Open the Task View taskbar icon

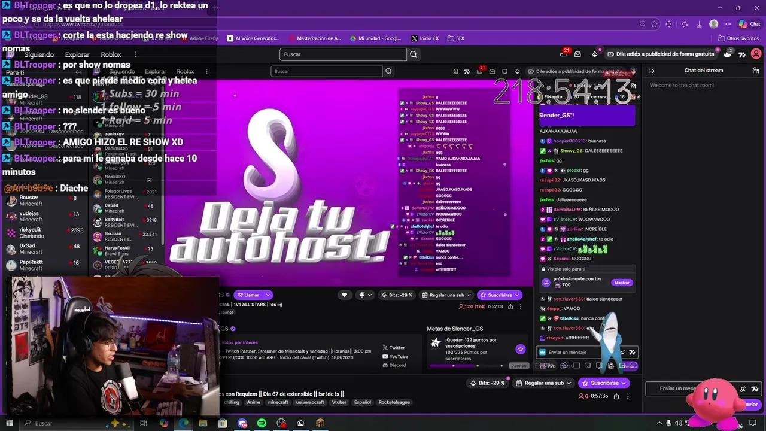(x=144, y=423)
